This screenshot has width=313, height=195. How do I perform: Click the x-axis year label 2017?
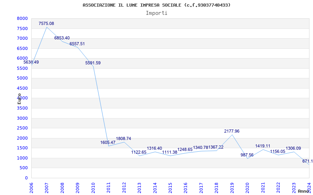[201, 188]
